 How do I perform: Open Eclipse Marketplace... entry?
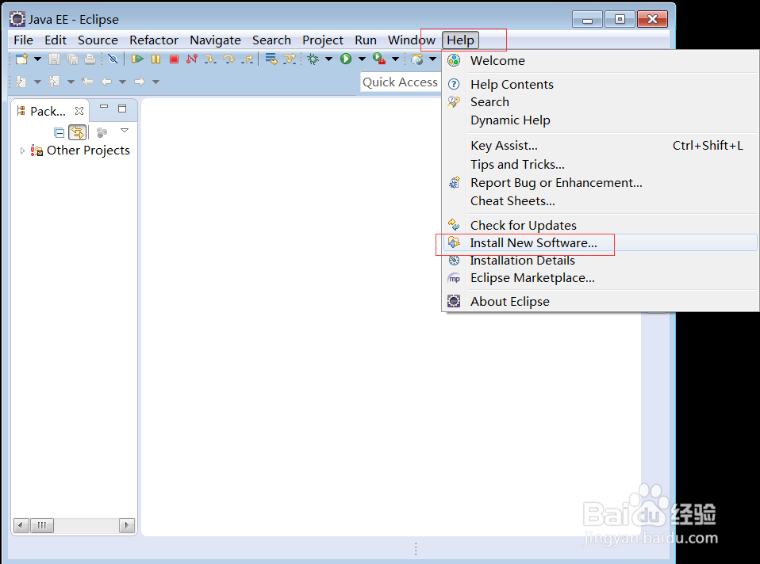pos(601,278)
